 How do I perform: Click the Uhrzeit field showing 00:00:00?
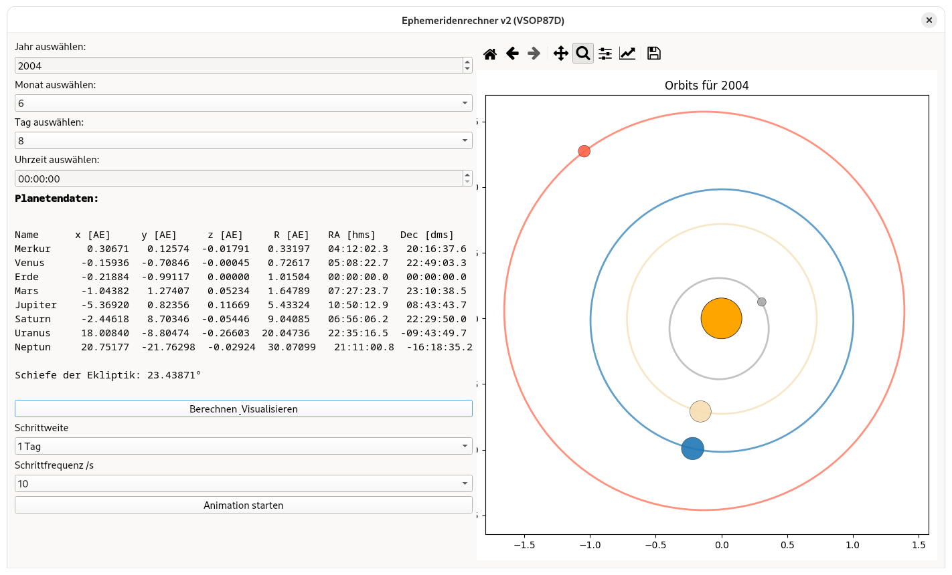tap(238, 179)
